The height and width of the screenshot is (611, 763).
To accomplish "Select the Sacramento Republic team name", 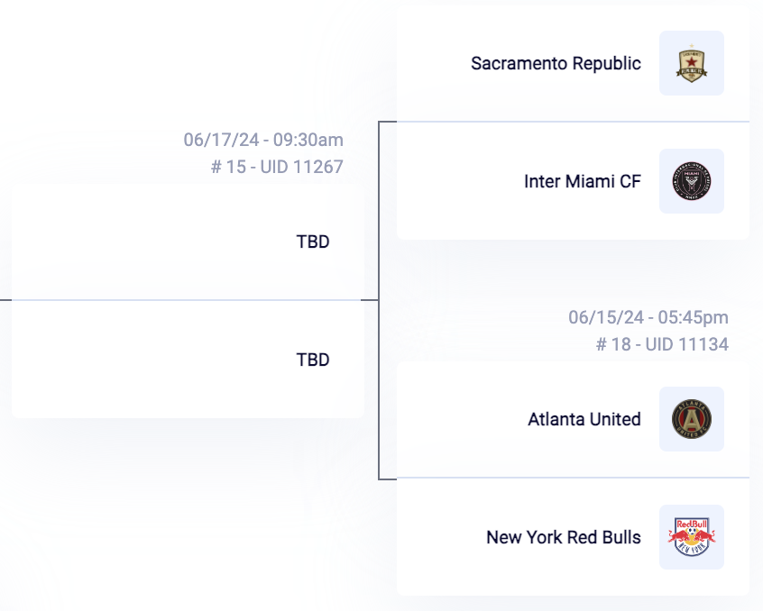I will click(556, 63).
